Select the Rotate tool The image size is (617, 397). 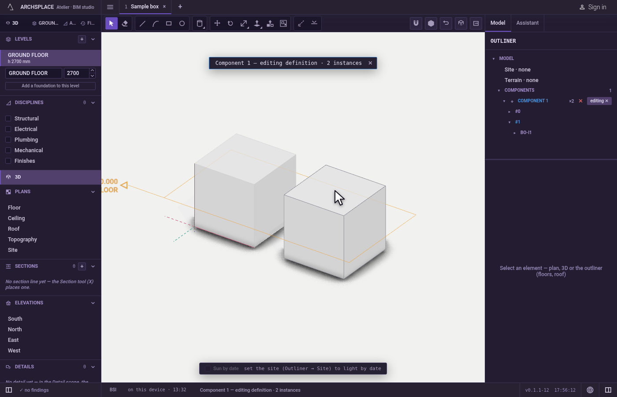(230, 23)
